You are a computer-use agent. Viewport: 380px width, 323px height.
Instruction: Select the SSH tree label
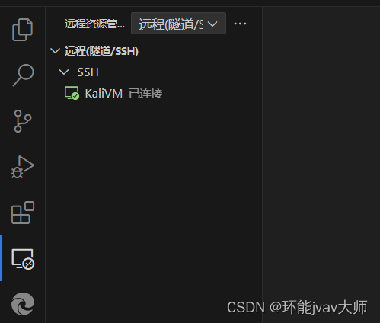pos(88,72)
